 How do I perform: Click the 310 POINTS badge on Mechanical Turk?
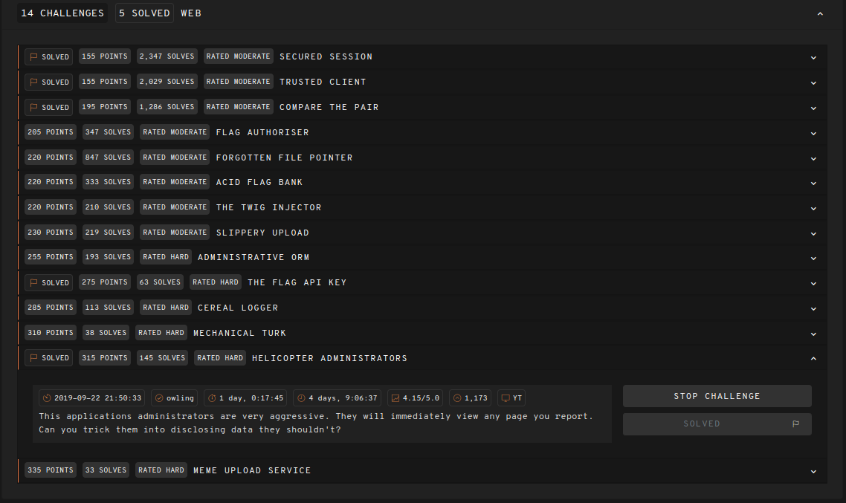pyautogui.click(x=50, y=332)
